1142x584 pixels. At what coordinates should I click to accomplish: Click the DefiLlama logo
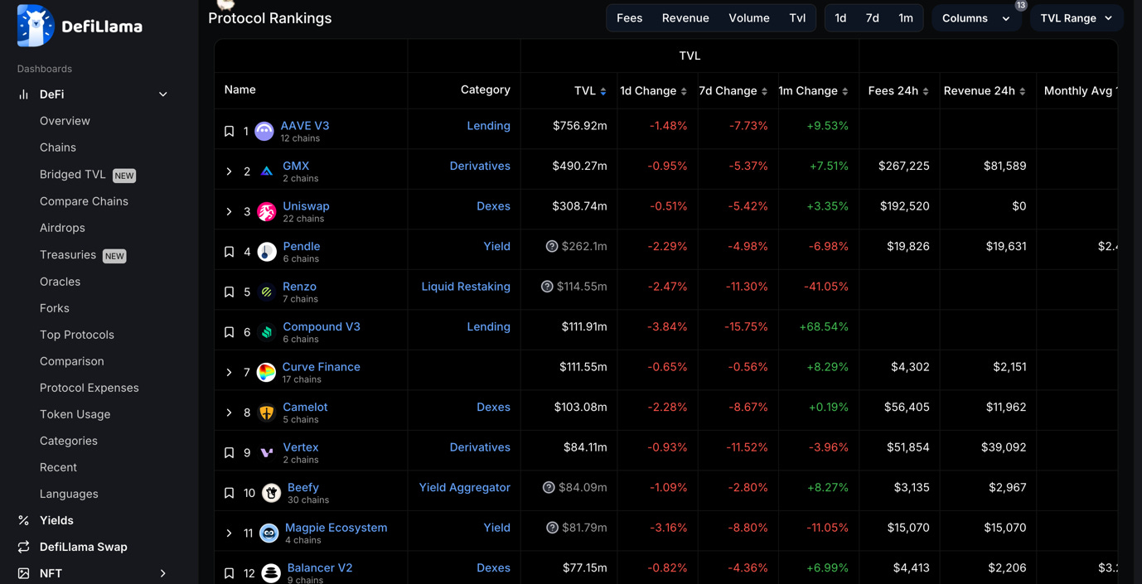(80, 26)
